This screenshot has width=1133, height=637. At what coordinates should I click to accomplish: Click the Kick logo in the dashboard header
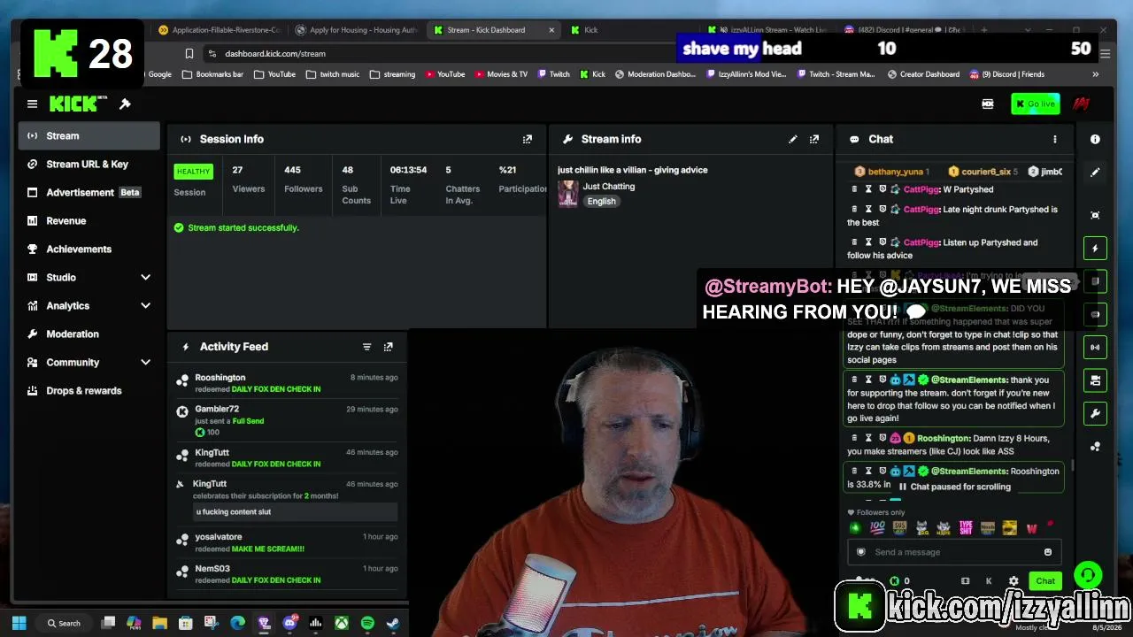click(x=78, y=104)
